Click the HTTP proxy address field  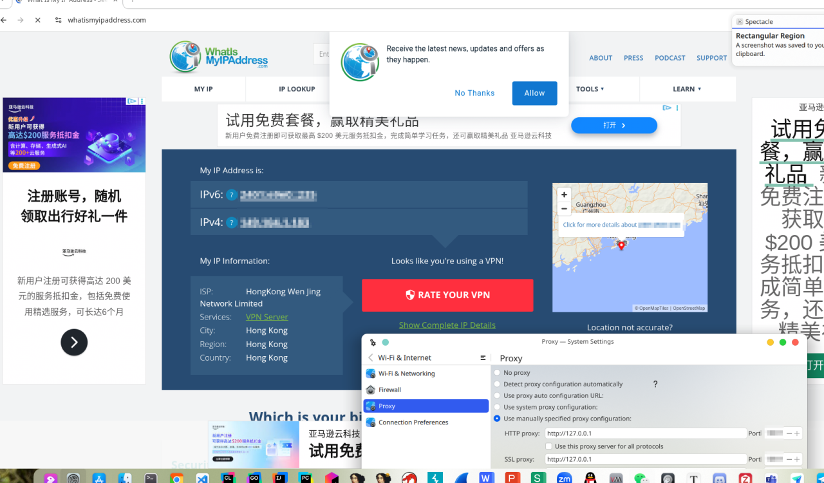(646, 433)
